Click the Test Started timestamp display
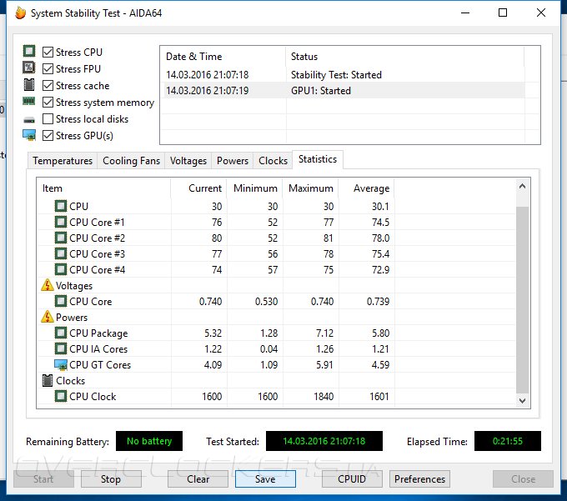Image resolution: width=567 pixels, height=501 pixels. tap(324, 441)
